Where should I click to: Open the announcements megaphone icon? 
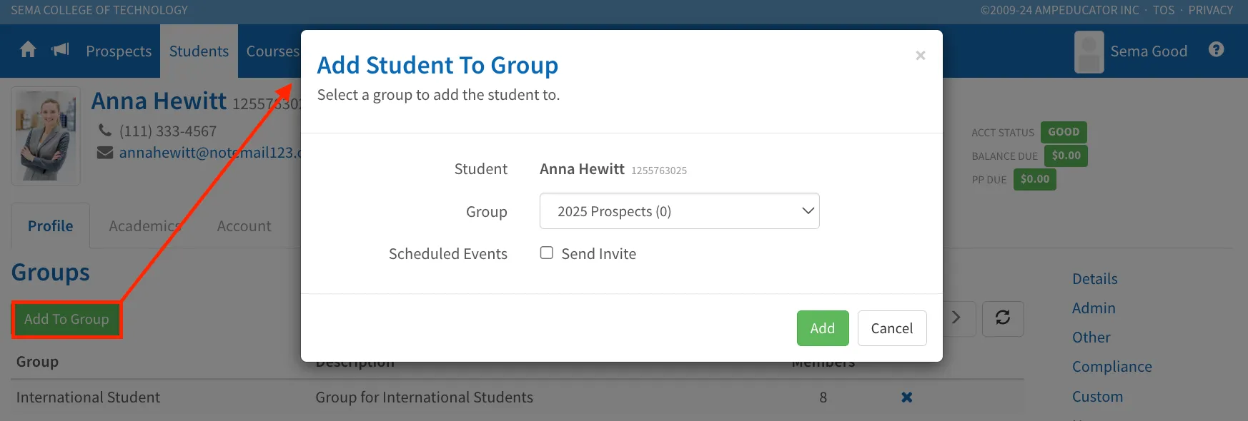(61, 50)
